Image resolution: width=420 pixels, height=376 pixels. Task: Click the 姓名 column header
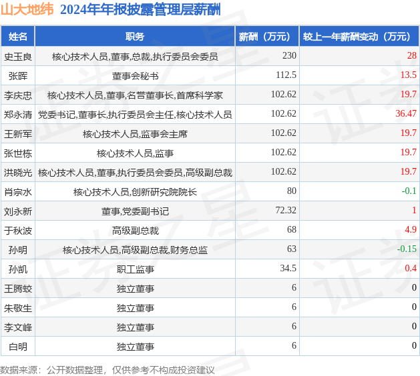18,37
